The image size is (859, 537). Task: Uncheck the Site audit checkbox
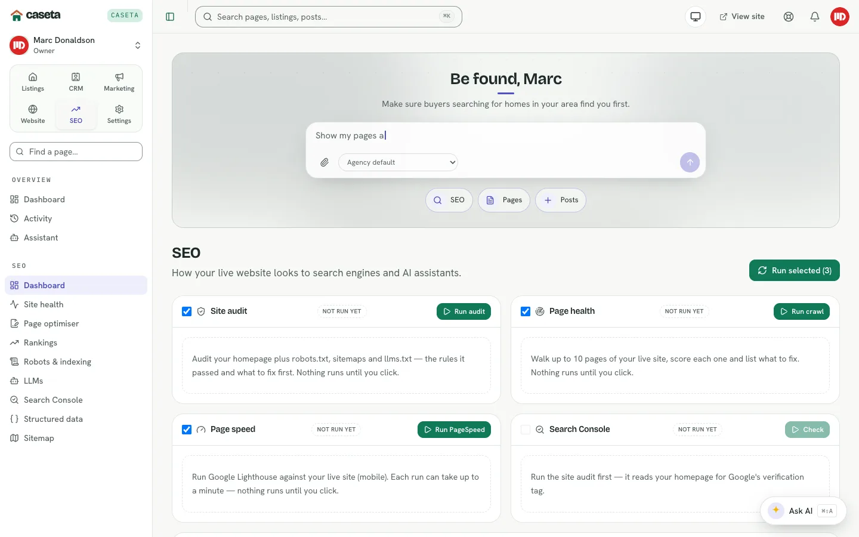click(187, 311)
